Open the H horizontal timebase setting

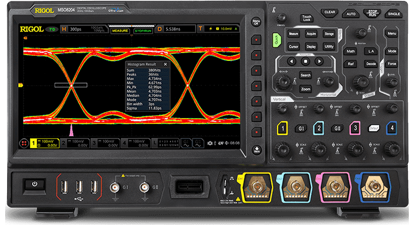click(65, 30)
